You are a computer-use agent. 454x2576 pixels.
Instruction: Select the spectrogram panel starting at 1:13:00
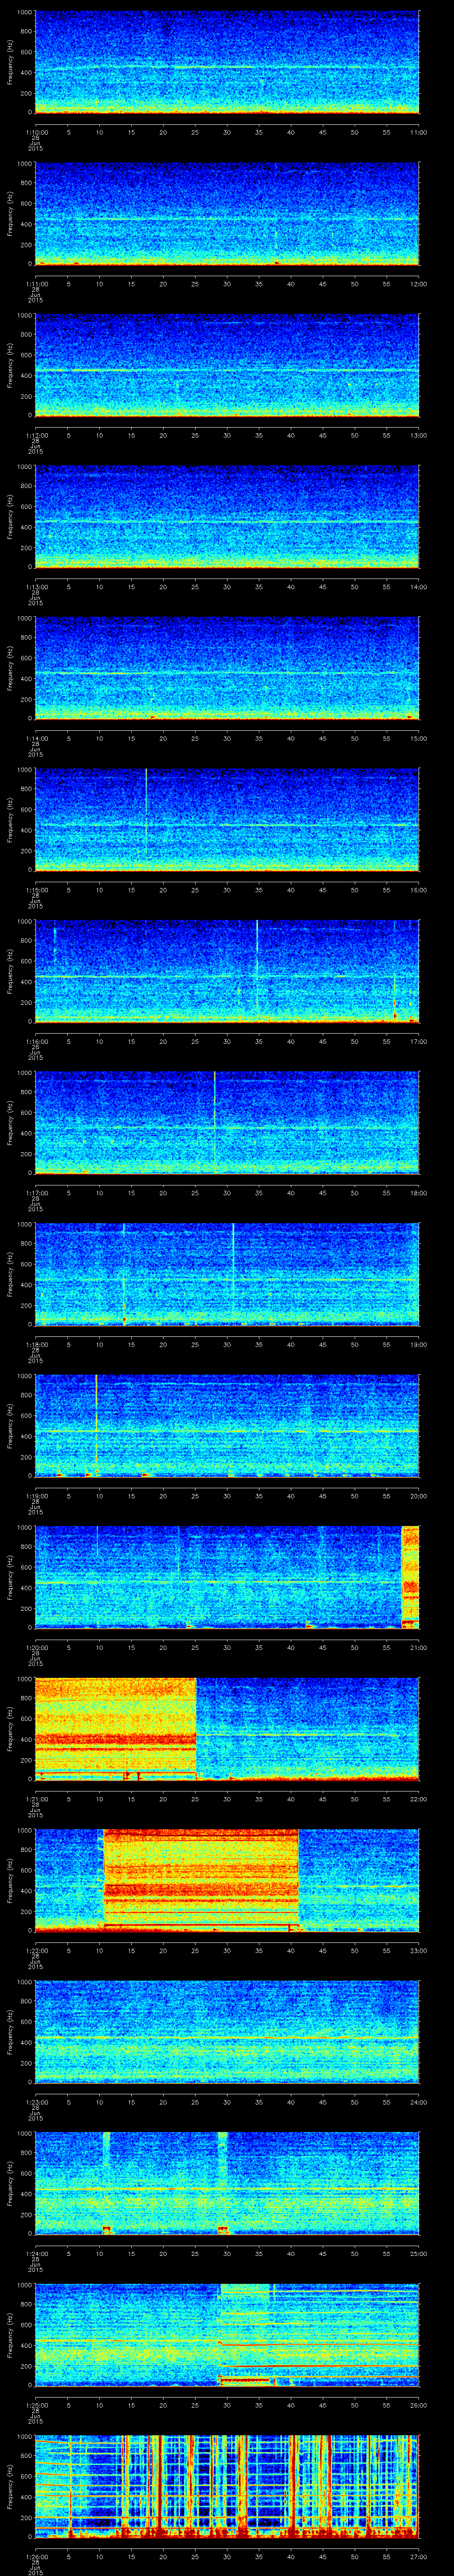227,516
